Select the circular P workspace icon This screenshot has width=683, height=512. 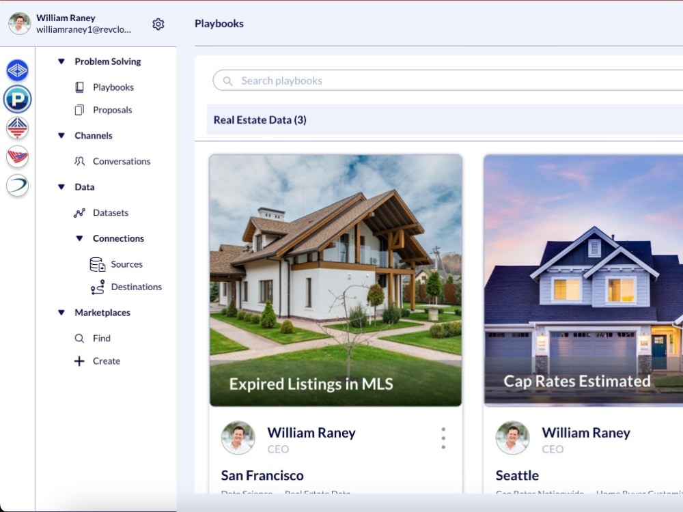18,99
